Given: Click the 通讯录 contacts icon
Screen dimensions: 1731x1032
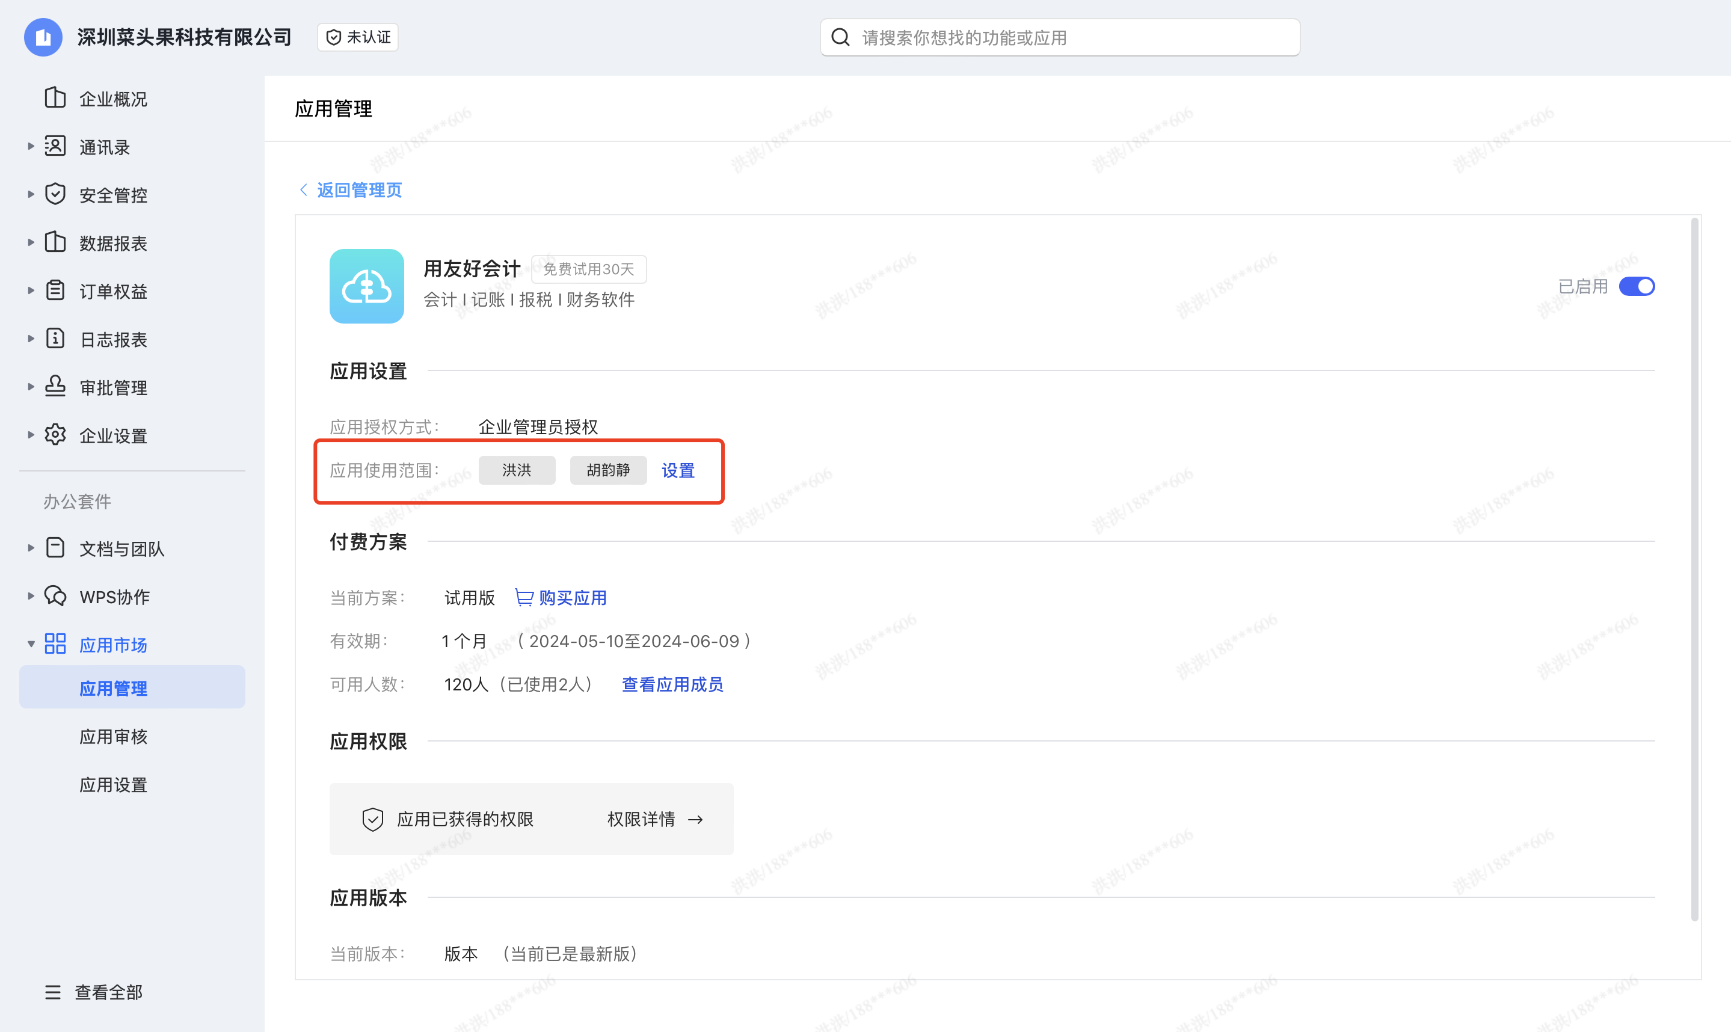Looking at the screenshot, I should (55, 146).
